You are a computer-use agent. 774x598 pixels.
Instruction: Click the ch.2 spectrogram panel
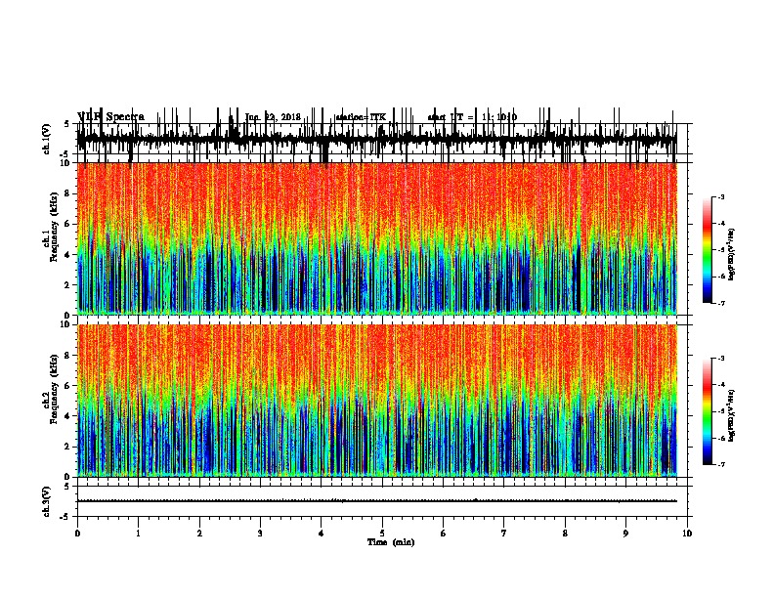click(x=377, y=401)
